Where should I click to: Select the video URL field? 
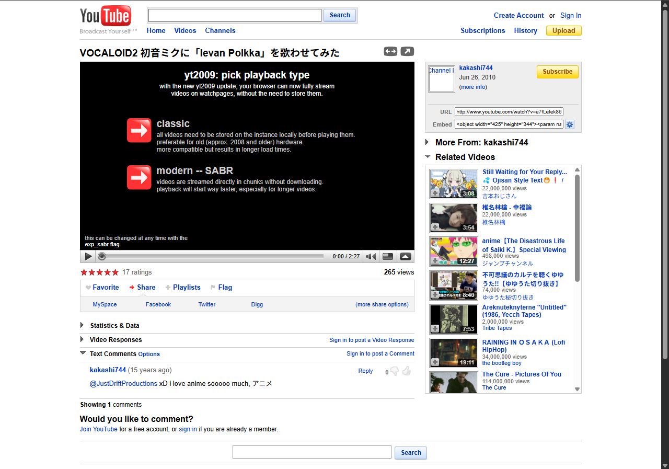509,111
